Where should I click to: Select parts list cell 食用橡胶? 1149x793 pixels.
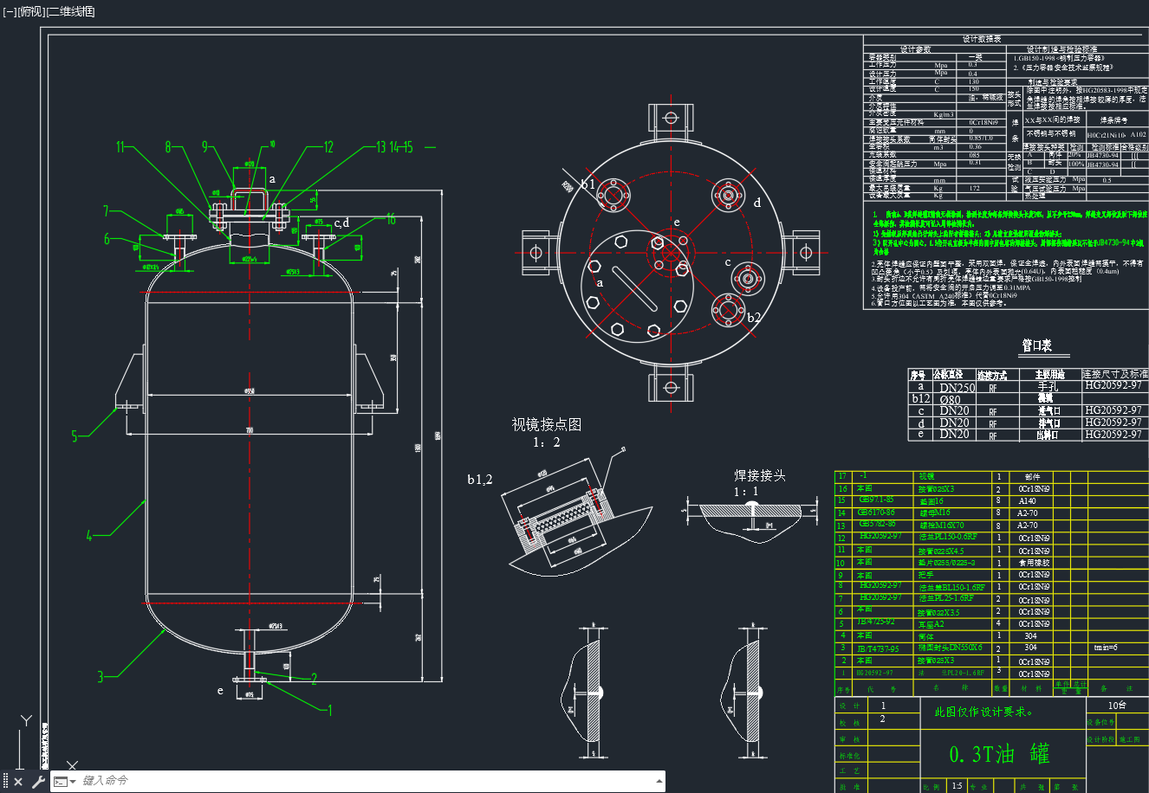coord(1034,563)
